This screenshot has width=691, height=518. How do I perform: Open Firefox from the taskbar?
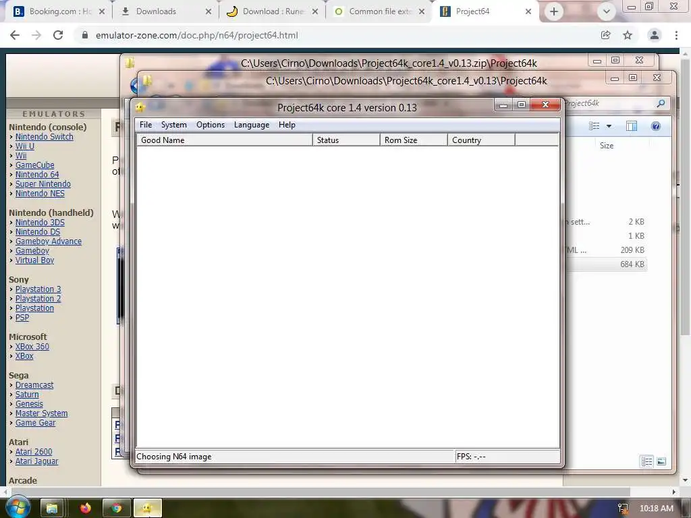point(85,509)
